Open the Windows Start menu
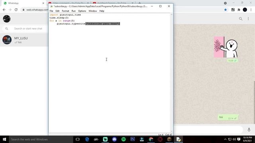The image size is (255, 143). (x=4, y=139)
